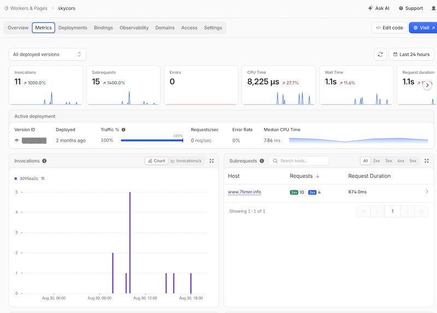Screen dimensions: 437x313
Task: Open the Overview tab
Action: [x=18, y=28]
